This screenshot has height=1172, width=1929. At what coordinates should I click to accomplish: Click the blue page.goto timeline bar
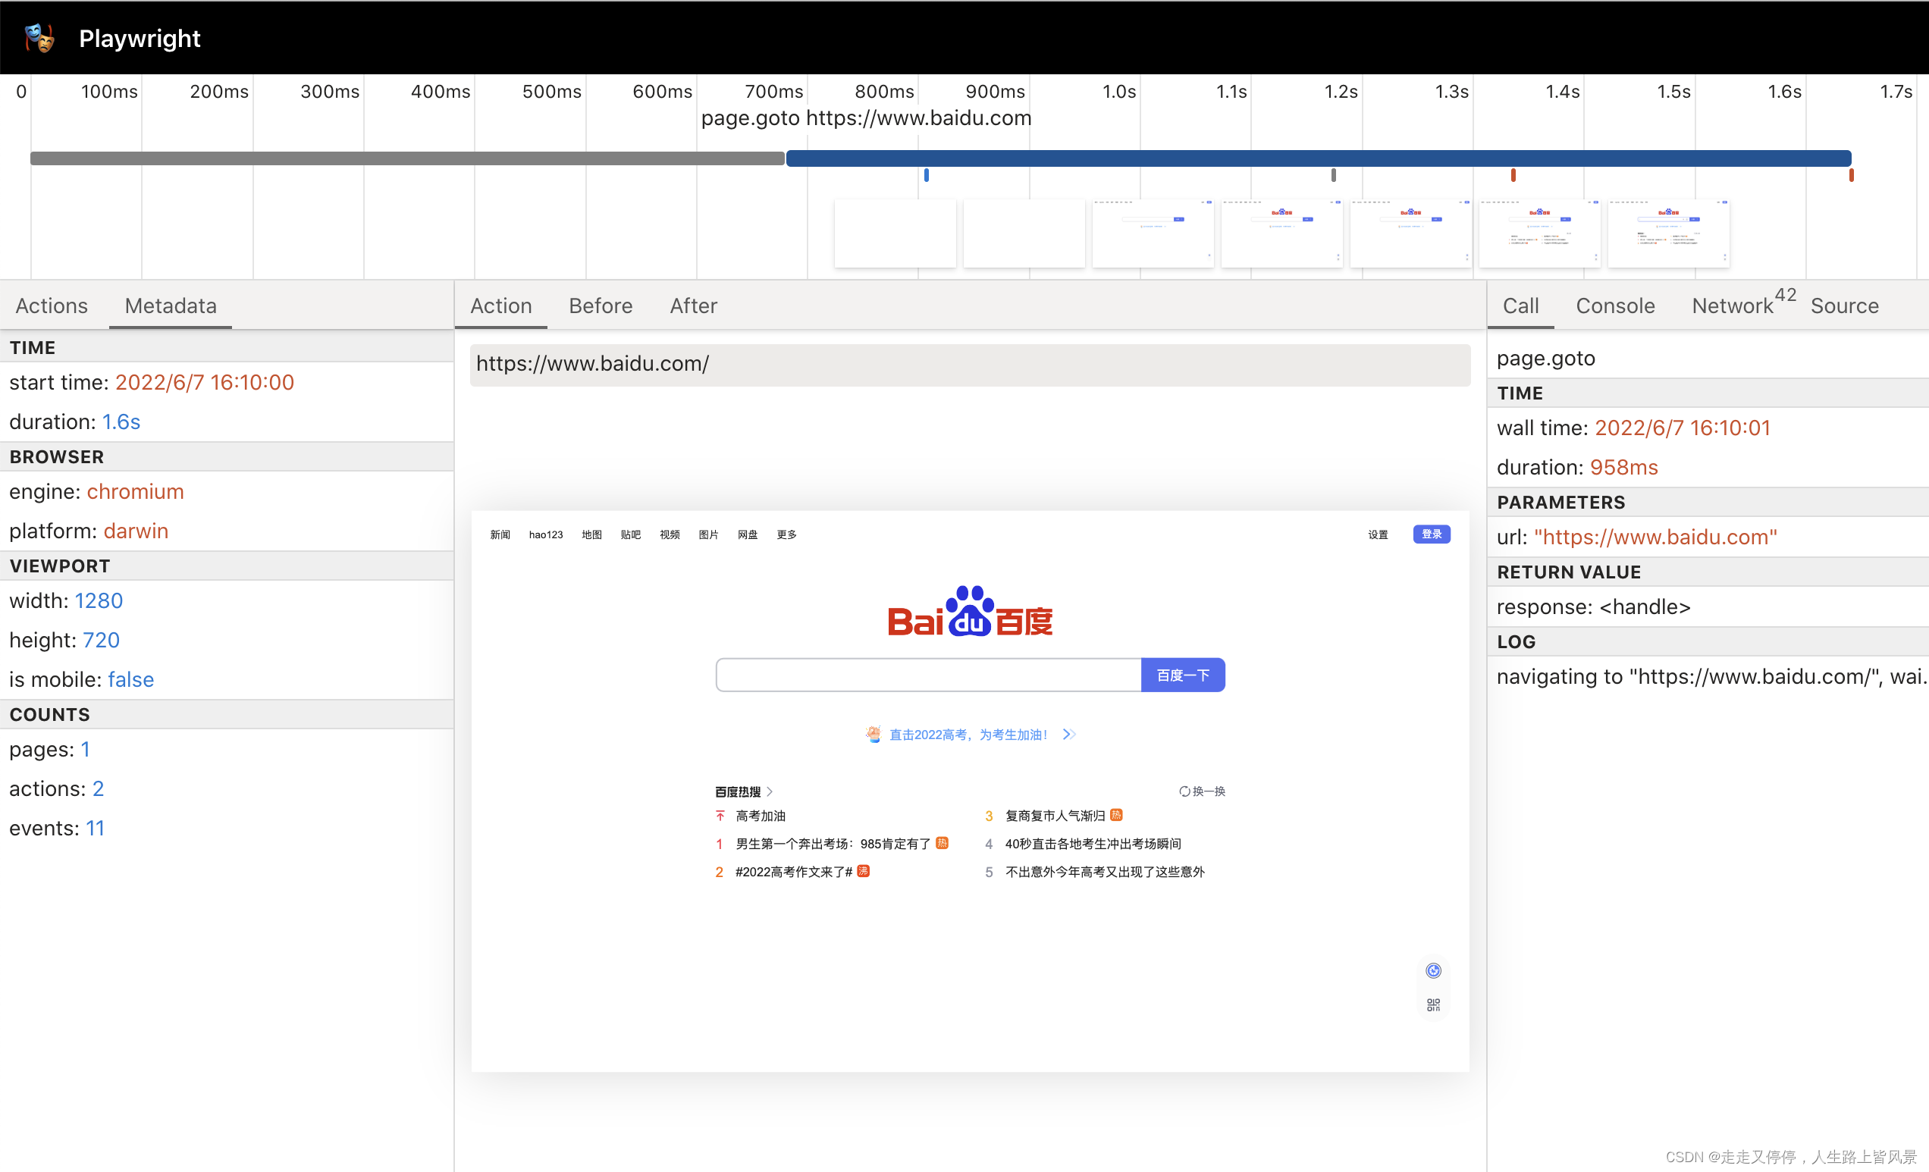coord(1319,158)
